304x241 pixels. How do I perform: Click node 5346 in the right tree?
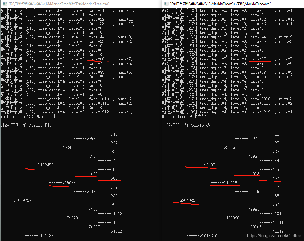[x=231, y=147]
